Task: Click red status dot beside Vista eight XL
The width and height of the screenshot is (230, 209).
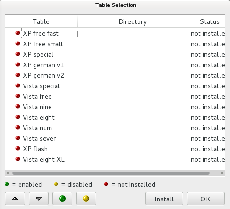Action: [18, 159]
